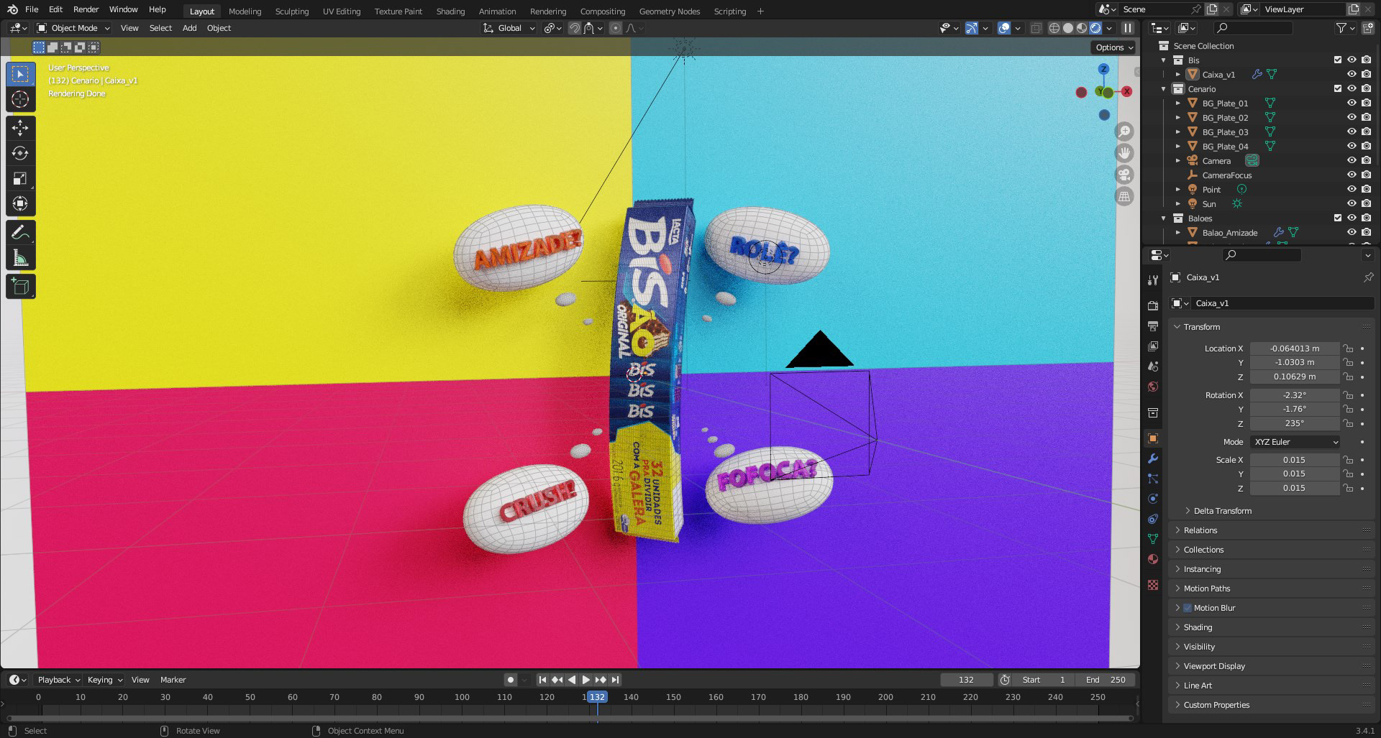The width and height of the screenshot is (1381, 738).
Task: Open the Global orientation dropdown
Action: pos(509,28)
